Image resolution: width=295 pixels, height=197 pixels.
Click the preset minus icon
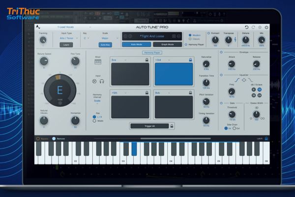pos(179,36)
